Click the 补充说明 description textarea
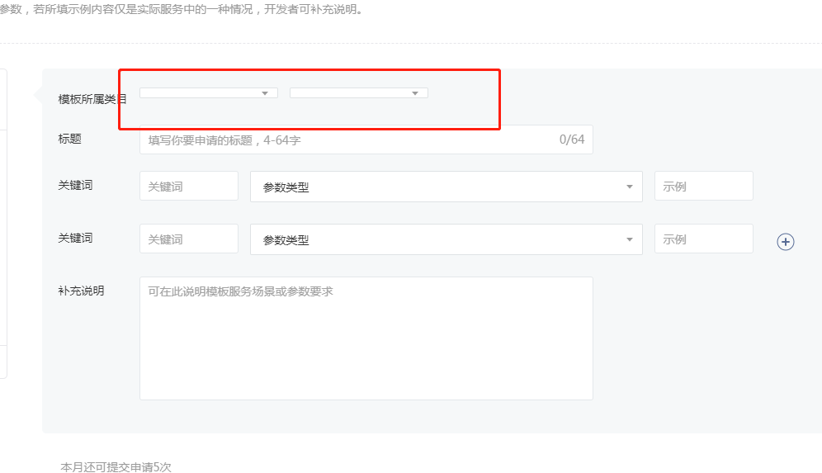Viewport: 822px width, 473px height. click(366, 338)
